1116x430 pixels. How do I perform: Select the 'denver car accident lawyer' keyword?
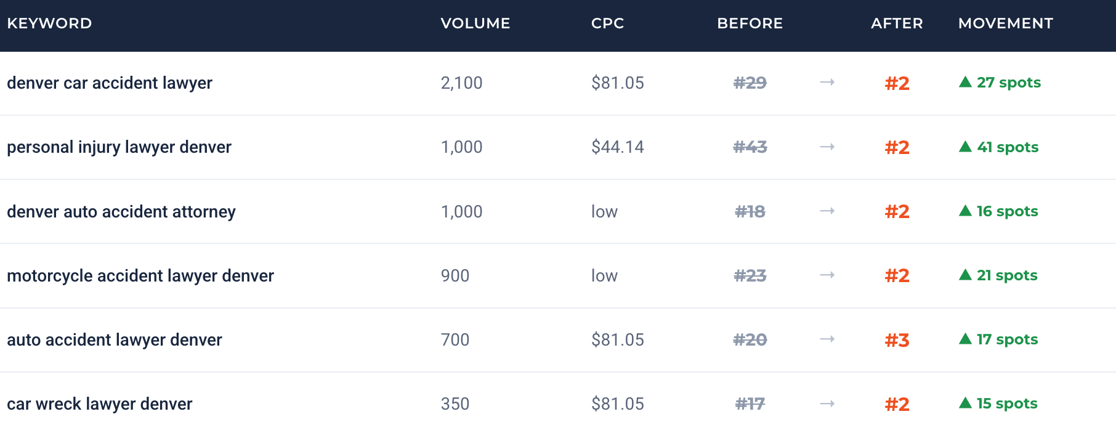(110, 83)
